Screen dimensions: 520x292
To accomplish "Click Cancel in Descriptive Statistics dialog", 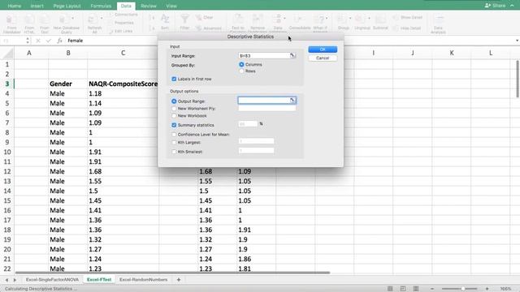I will coord(323,58).
